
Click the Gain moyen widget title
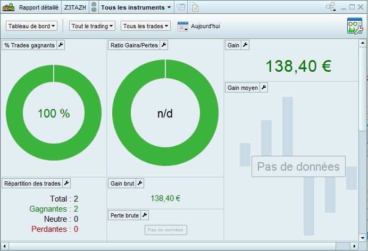click(x=242, y=88)
